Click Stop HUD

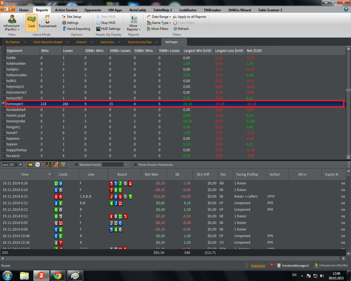click(x=106, y=23)
